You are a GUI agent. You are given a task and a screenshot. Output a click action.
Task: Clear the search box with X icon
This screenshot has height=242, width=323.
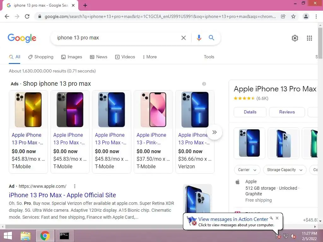183,38
